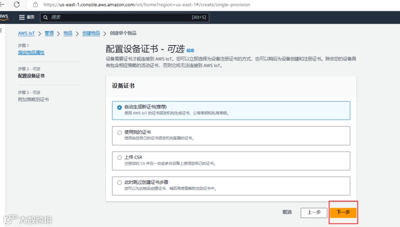Screen dimensions: 400x227
Task: Reload the page with refresh icon
Action: [x=17, y=4]
